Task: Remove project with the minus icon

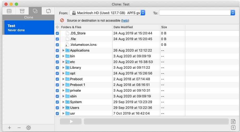Action: click(x=19, y=128)
